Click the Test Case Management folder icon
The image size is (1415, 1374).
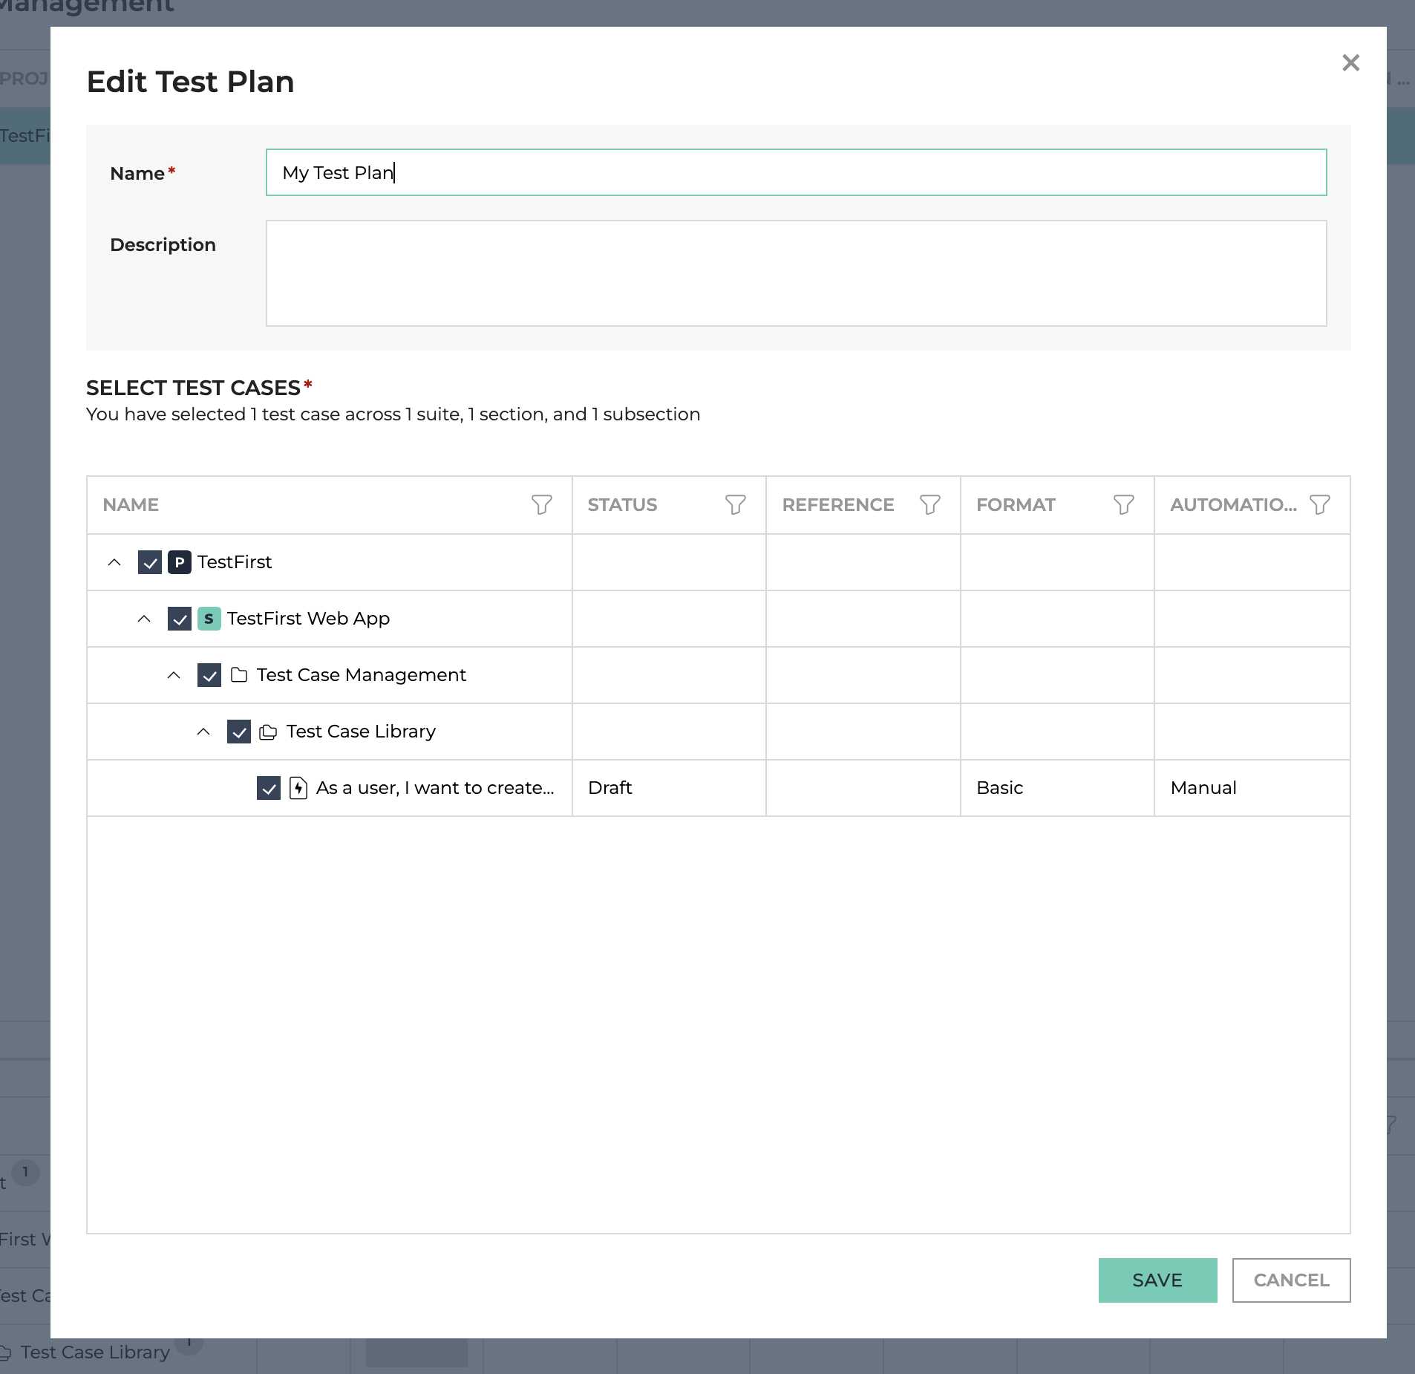click(239, 675)
